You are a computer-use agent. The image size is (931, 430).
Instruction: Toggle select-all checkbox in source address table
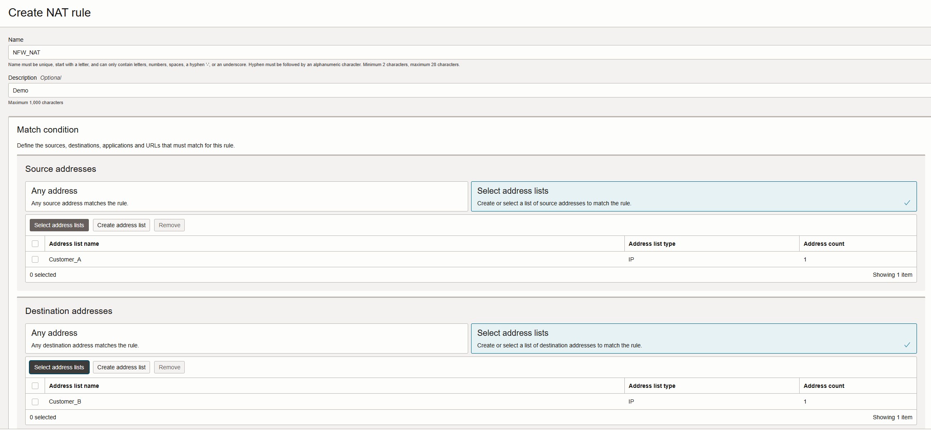(35, 244)
